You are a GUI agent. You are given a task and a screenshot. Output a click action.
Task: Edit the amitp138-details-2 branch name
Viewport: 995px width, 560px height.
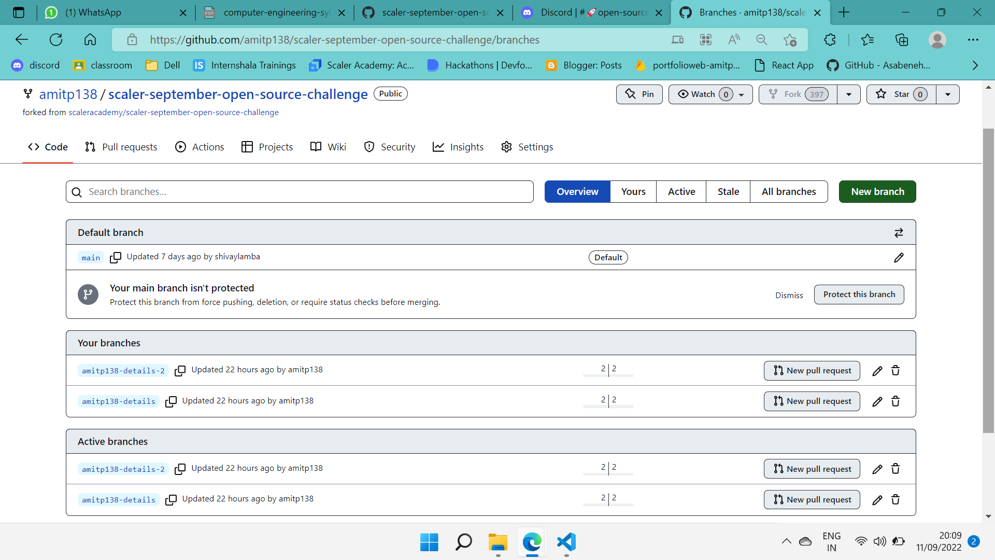coord(877,370)
